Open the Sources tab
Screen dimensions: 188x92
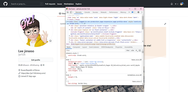coord(95,12)
